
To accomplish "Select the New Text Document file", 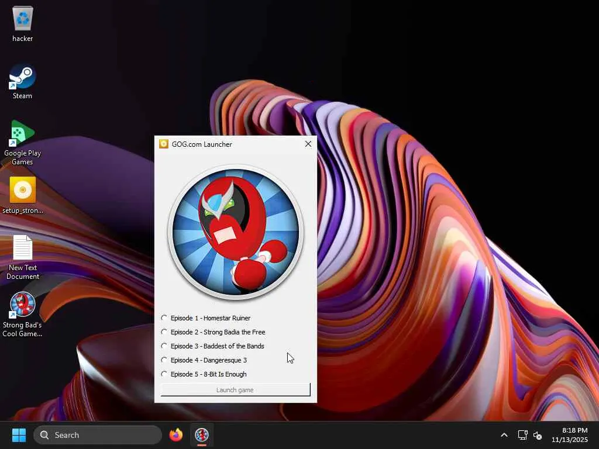I will click(23, 257).
